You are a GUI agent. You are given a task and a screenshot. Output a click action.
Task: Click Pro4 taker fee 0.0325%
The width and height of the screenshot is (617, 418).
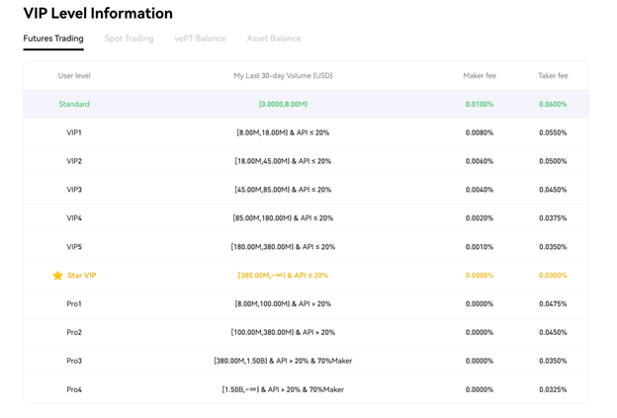[x=553, y=389]
